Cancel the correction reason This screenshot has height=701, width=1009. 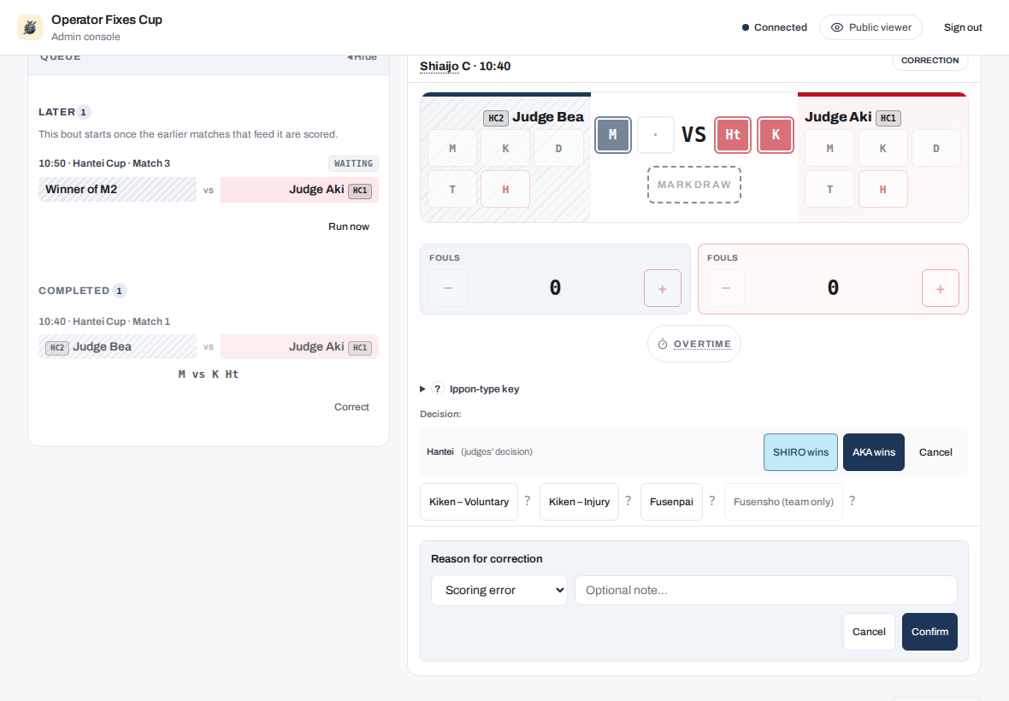[869, 632]
